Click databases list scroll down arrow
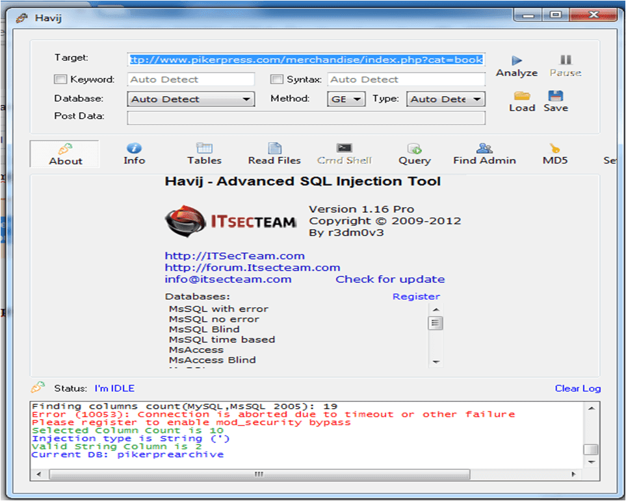The width and height of the screenshot is (626, 501). [436, 361]
